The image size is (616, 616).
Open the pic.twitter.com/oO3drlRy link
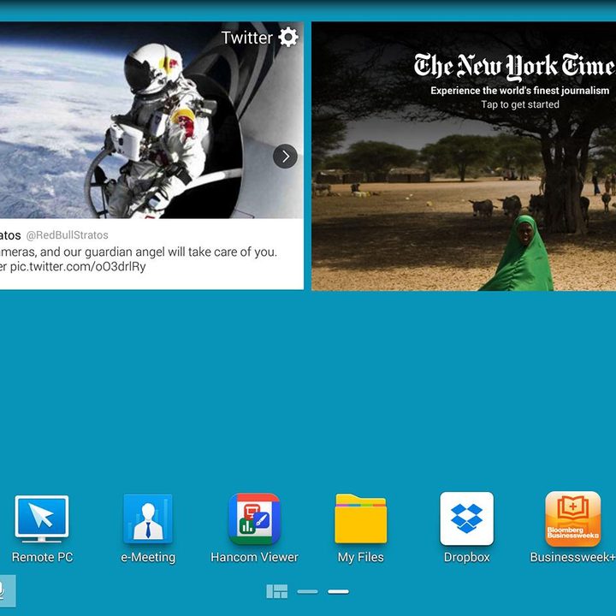pos(78,266)
